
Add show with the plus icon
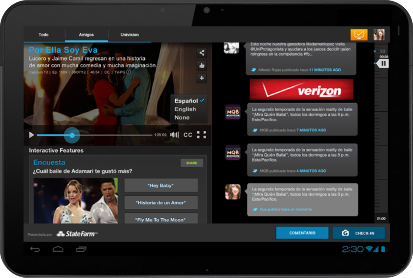202,78
